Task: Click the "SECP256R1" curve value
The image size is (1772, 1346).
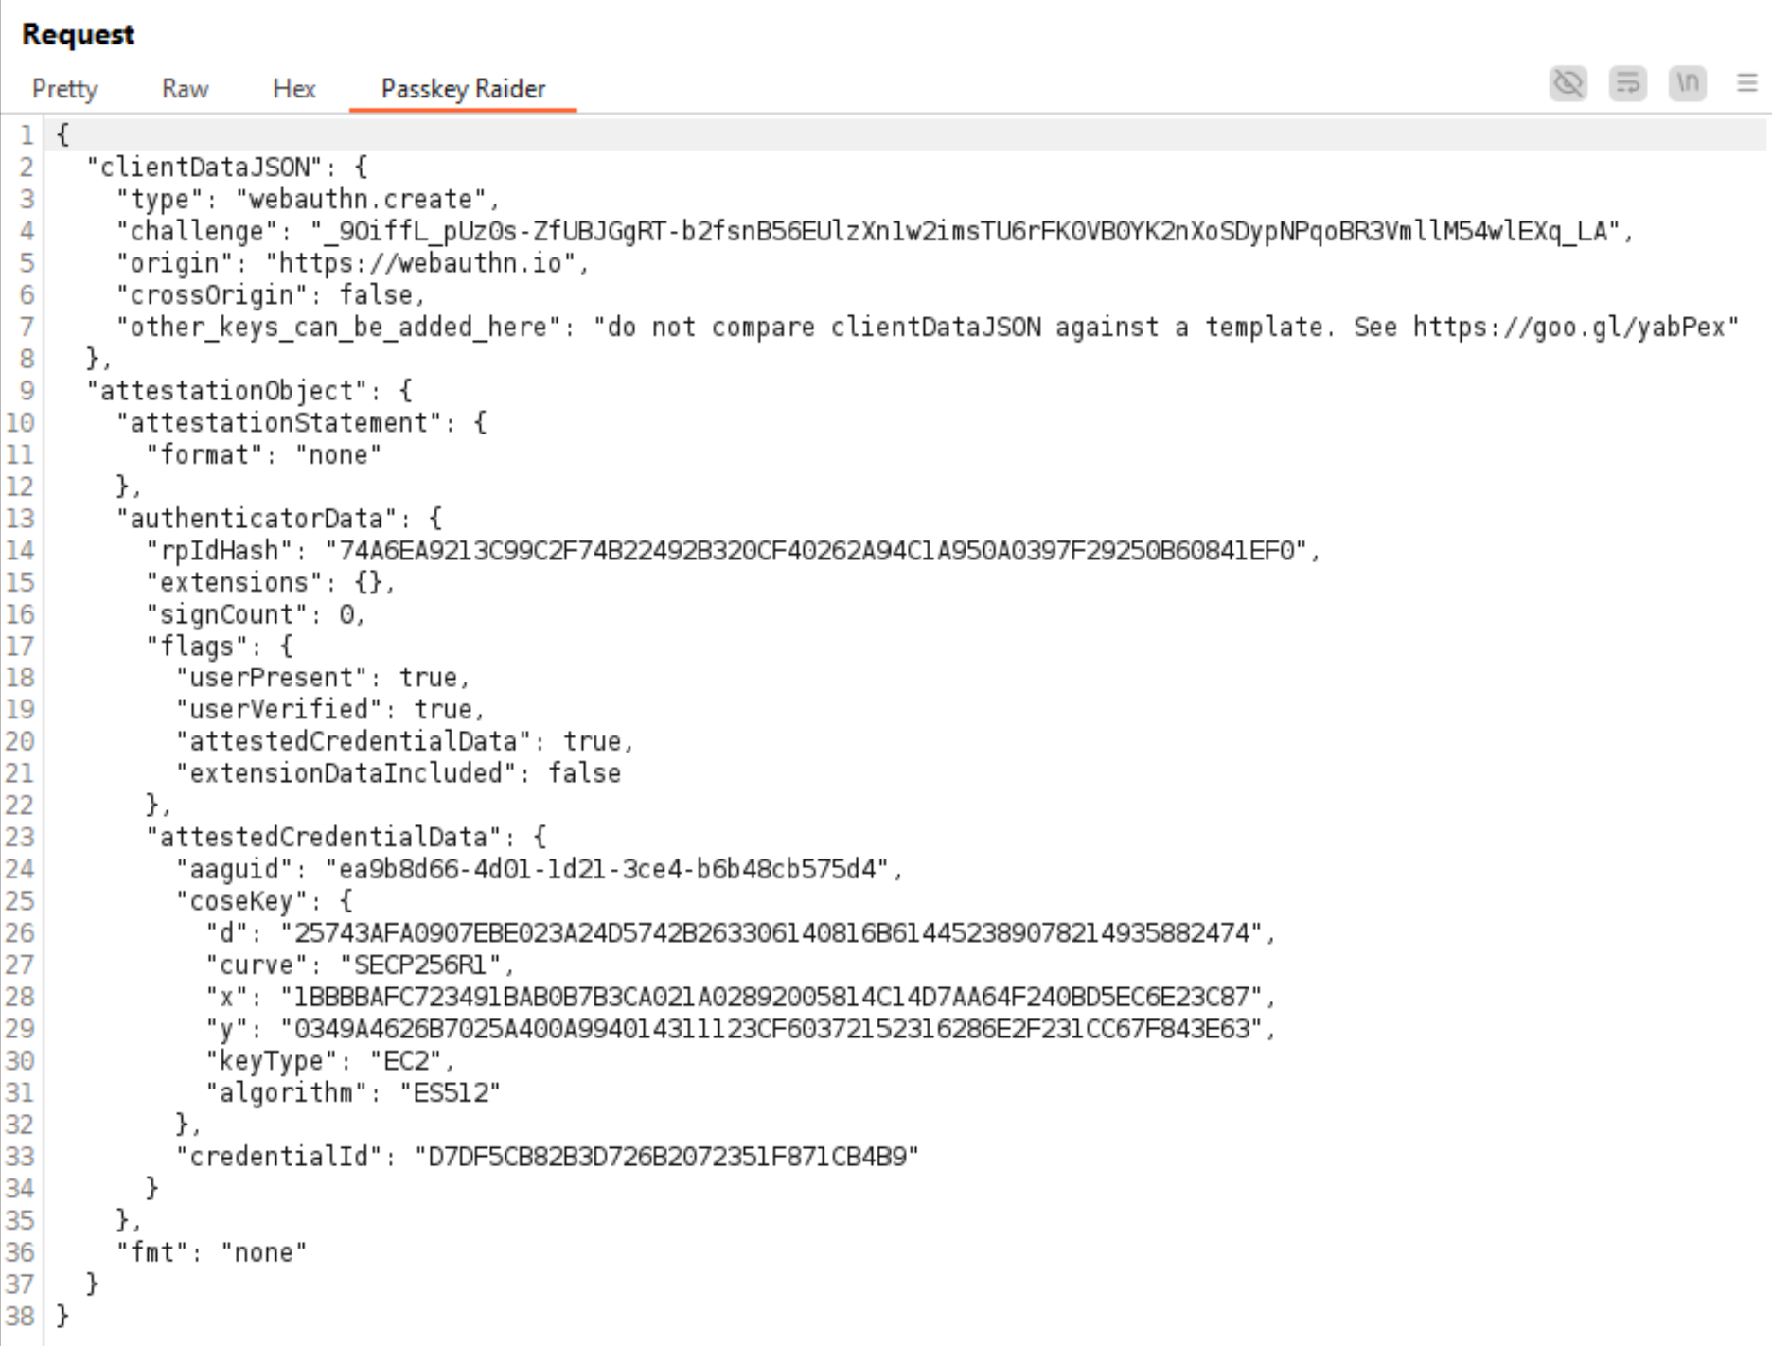Action: [420, 965]
